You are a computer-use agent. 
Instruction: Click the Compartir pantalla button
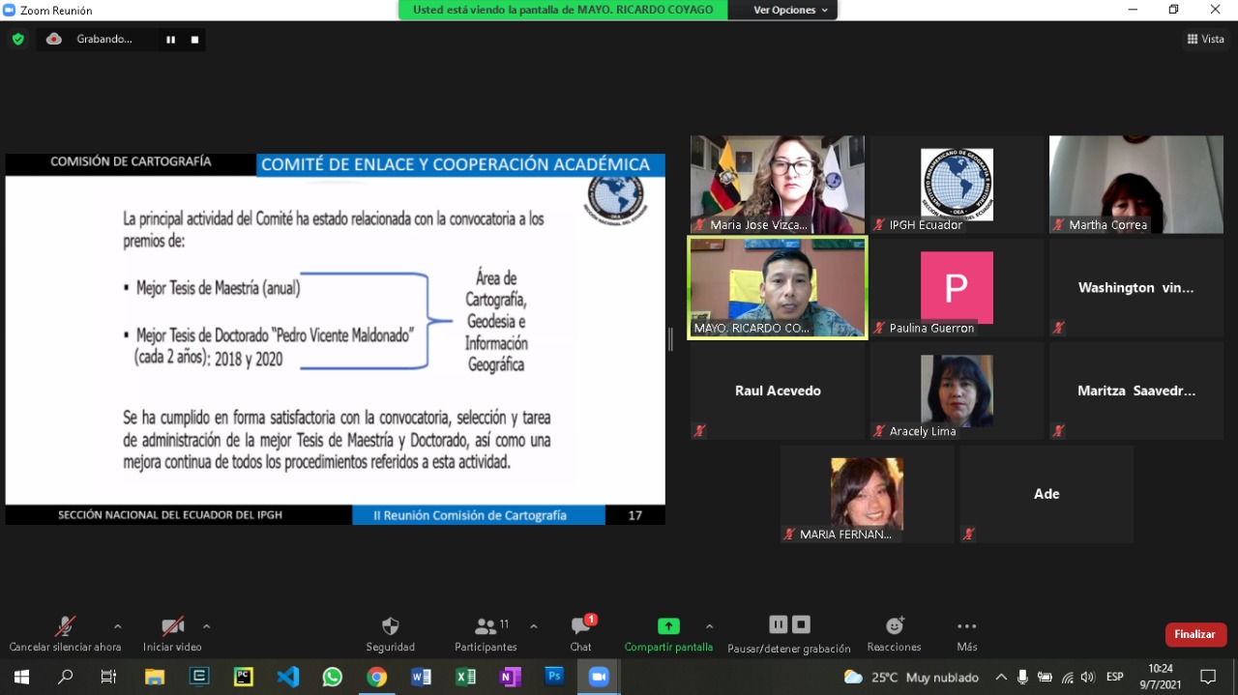click(x=668, y=634)
